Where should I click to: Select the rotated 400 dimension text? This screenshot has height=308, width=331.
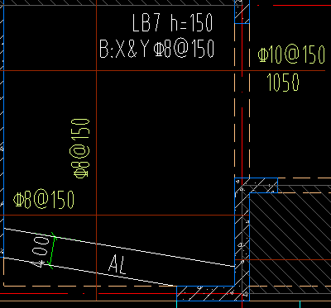[x=41, y=252]
